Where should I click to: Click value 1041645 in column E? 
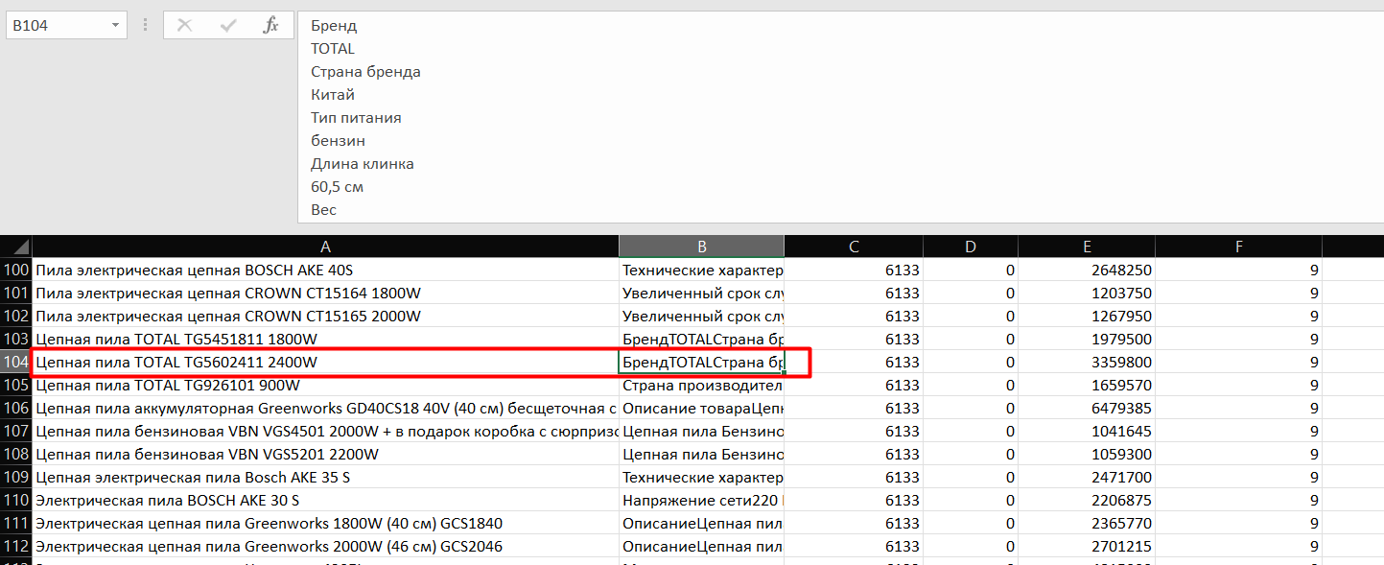coord(1087,431)
